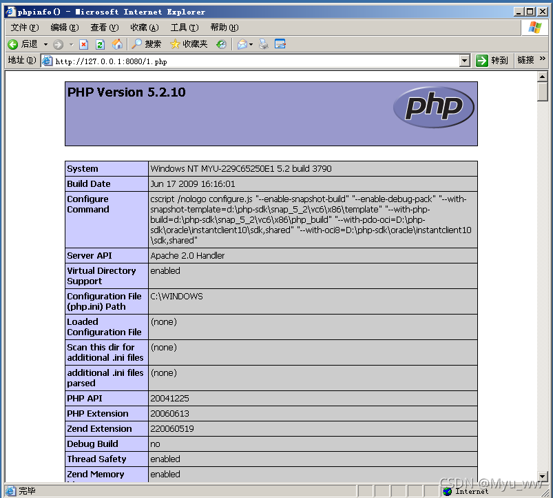
Task: Click the forward navigation arrow icon
Action: pyautogui.click(x=58, y=45)
